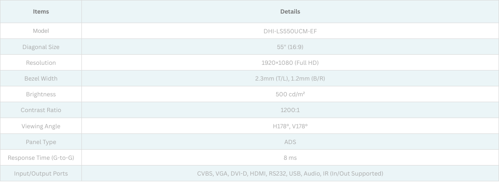499x183 pixels.
Task: Click the 55" (16:9) value cell
Action: 290,47
